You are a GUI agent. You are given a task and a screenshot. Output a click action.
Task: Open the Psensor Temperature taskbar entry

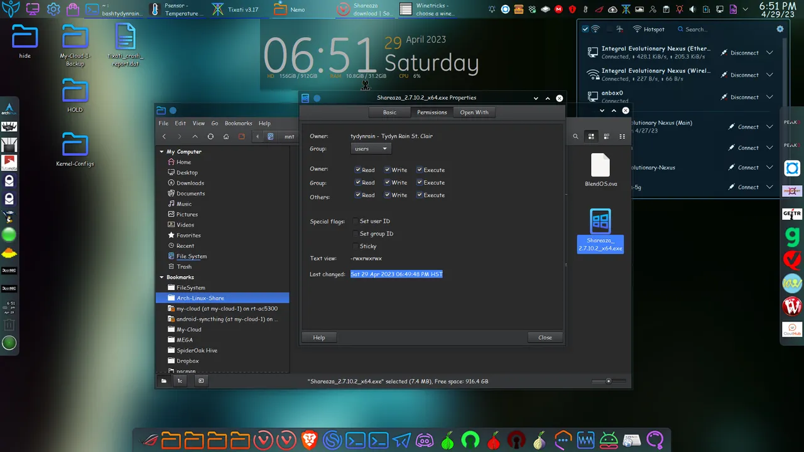[175, 9]
